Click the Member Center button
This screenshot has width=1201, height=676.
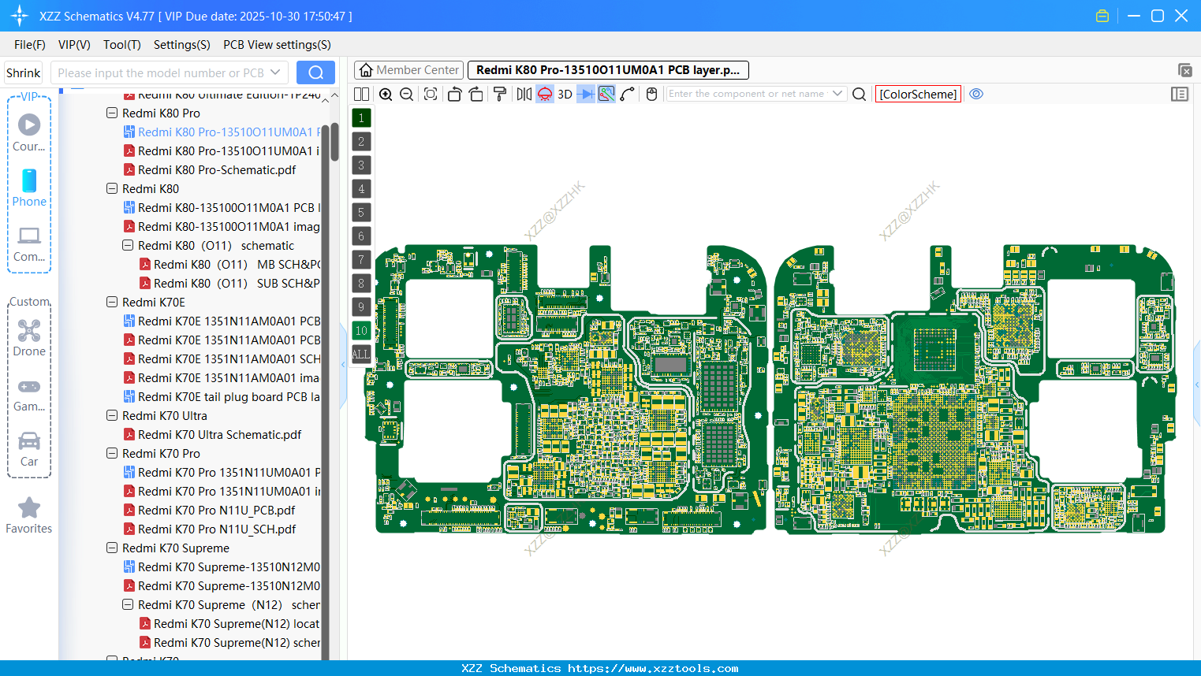408,69
